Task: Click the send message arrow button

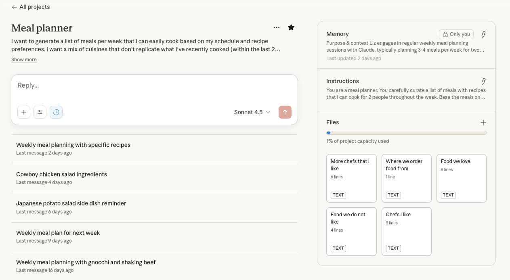Action: click(x=285, y=112)
